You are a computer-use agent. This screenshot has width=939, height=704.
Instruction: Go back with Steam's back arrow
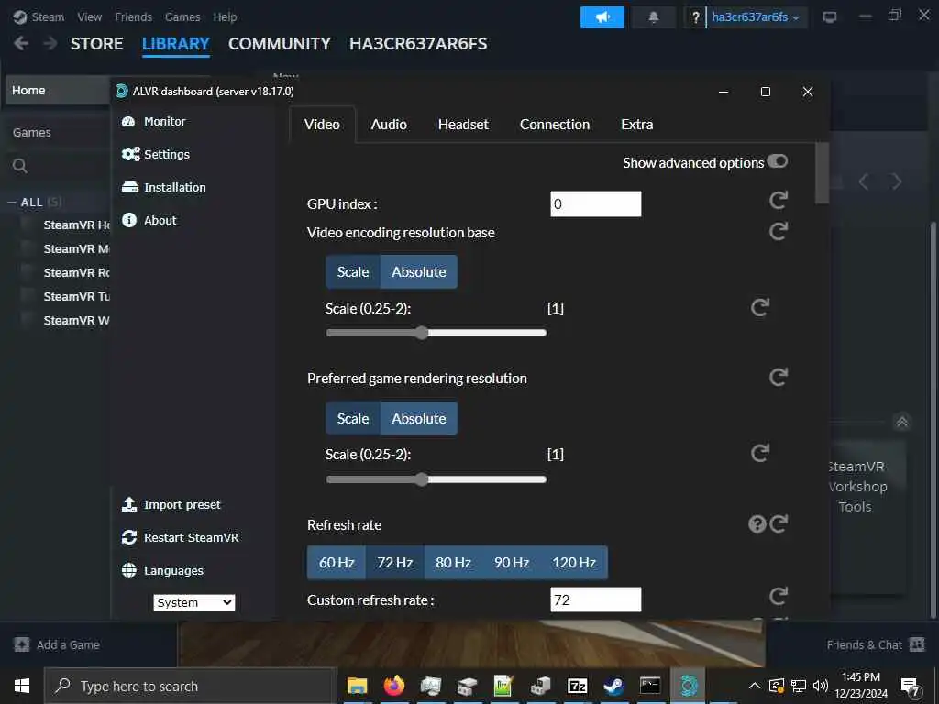[21, 44]
